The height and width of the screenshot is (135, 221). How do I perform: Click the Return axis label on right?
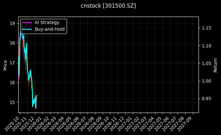[216, 65]
